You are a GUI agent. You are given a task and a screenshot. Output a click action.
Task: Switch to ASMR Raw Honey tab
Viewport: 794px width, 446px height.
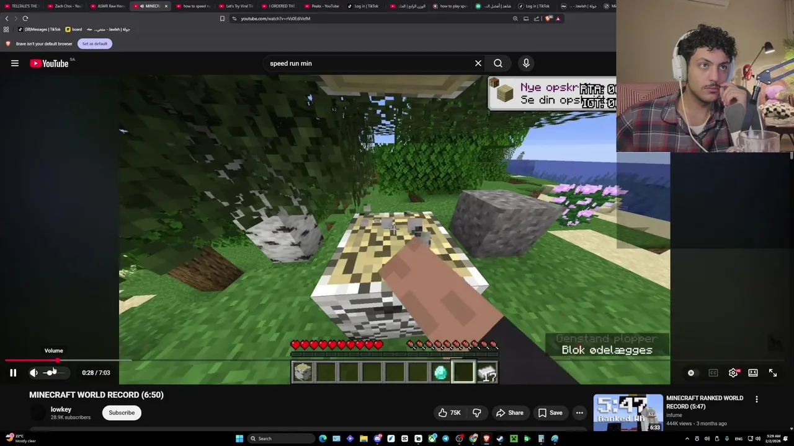click(x=109, y=6)
